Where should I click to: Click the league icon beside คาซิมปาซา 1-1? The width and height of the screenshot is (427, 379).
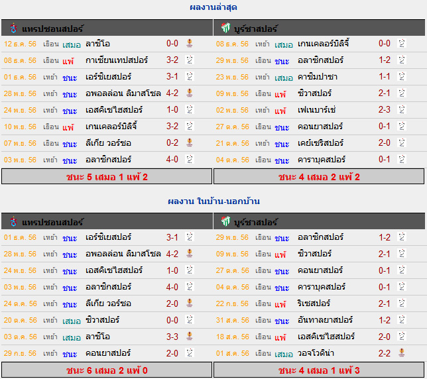[x=402, y=76]
